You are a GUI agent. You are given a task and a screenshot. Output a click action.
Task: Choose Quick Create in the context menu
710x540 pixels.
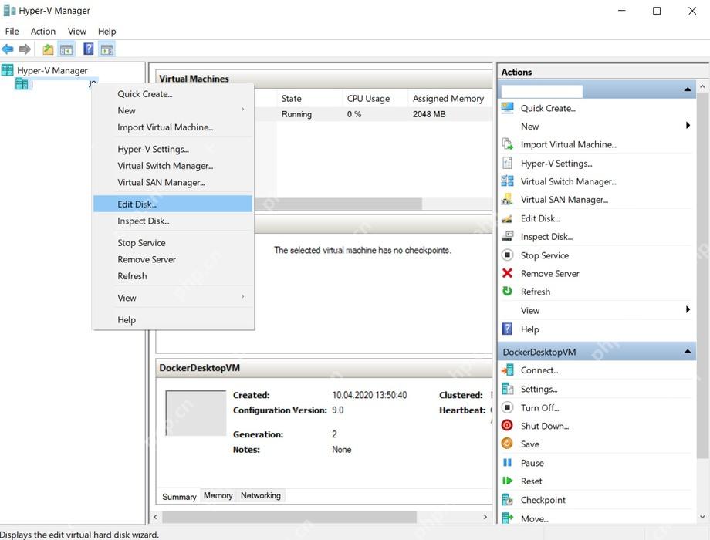tap(173, 94)
